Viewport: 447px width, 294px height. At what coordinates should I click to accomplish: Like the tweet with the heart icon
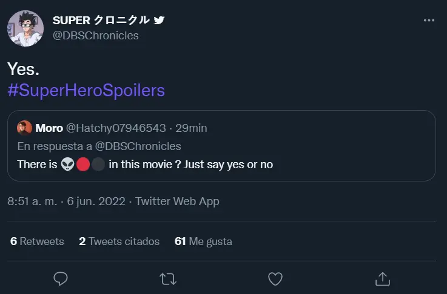pyautogui.click(x=275, y=279)
